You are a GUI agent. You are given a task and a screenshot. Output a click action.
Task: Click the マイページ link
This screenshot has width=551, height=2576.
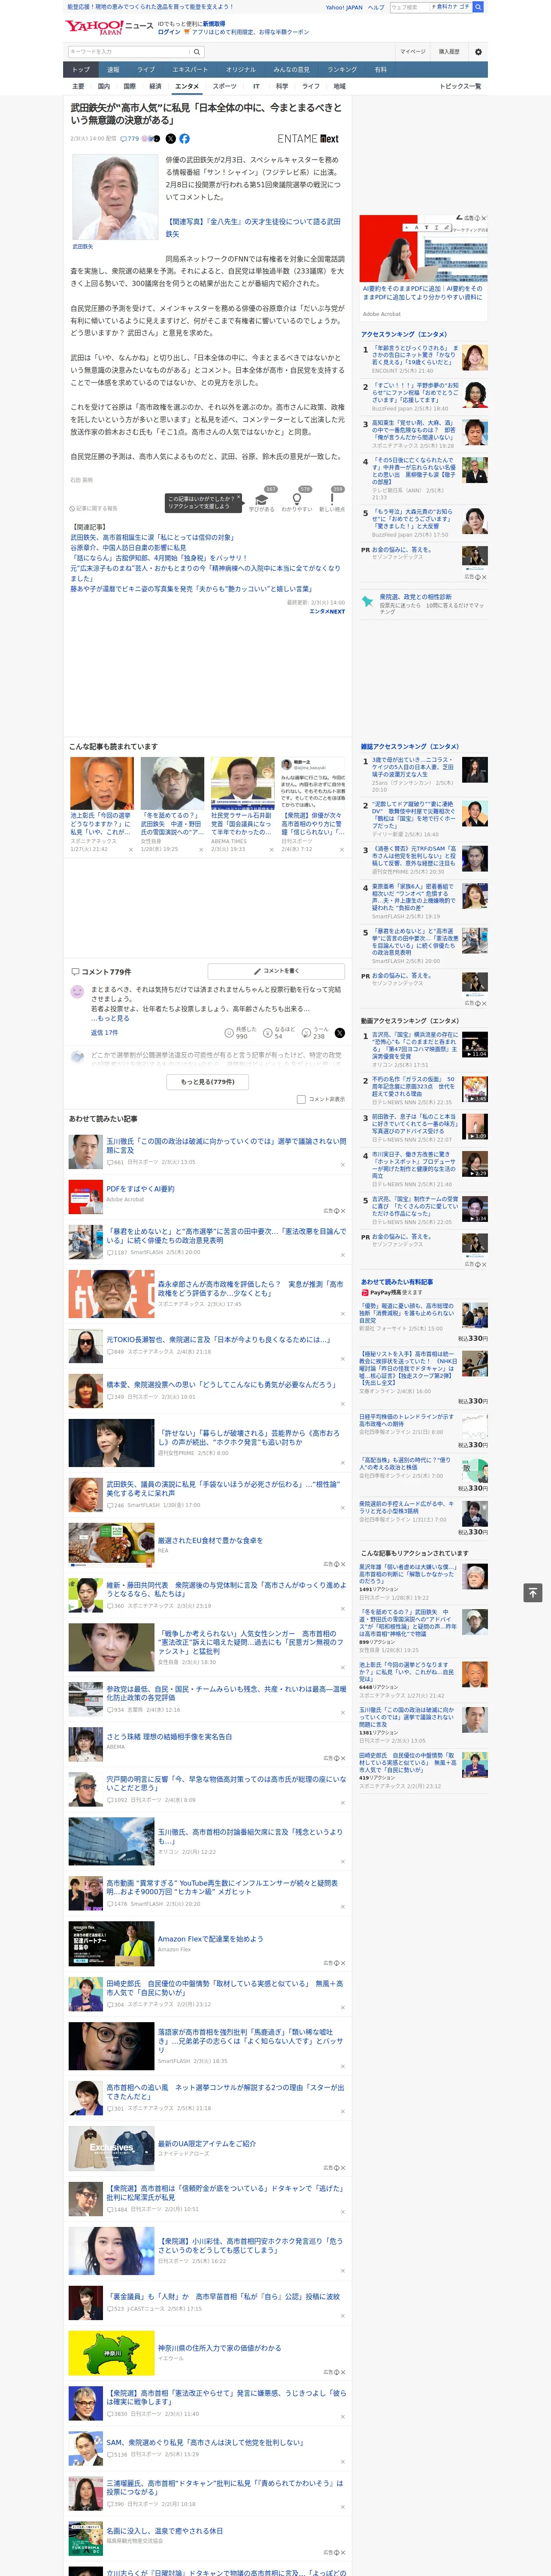click(x=412, y=52)
